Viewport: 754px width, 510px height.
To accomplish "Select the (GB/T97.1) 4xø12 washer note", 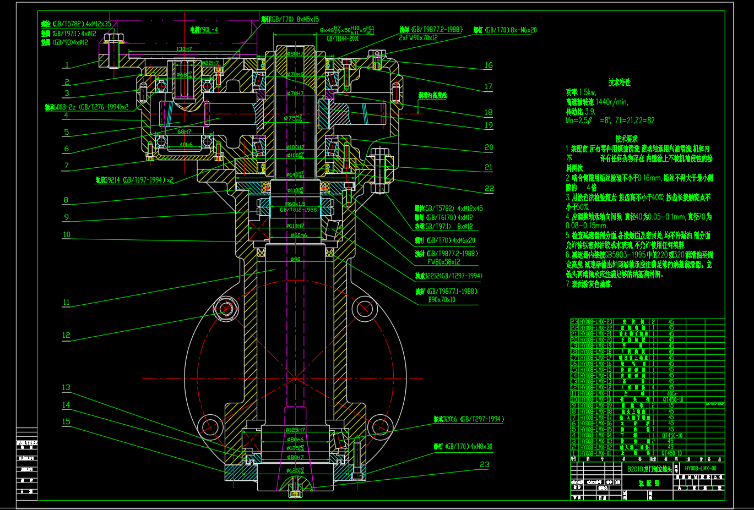I will tap(68, 33).
